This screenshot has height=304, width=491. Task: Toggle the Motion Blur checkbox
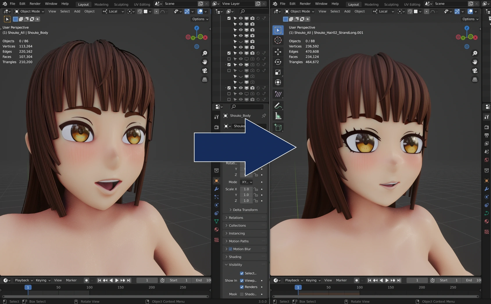click(231, 249)
